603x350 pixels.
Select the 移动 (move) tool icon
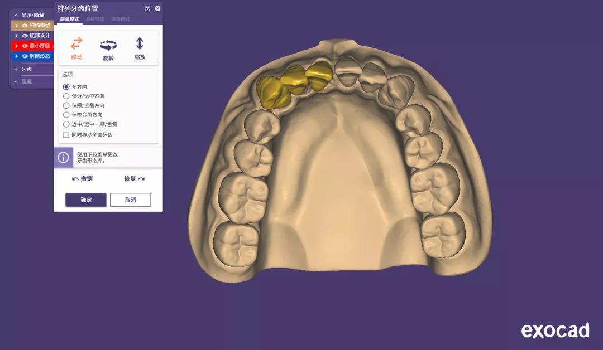[x=76, y=44]
